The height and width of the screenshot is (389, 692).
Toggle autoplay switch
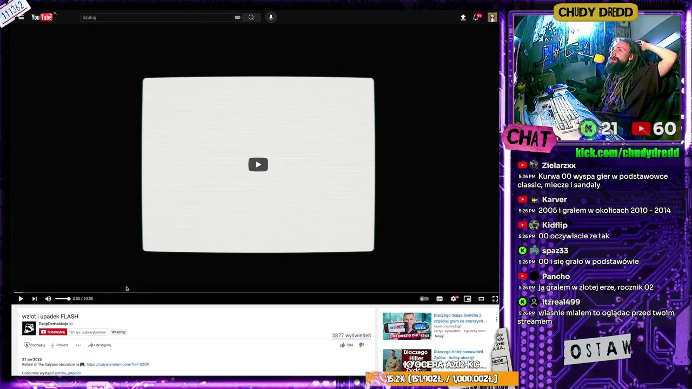pos(424,299)
